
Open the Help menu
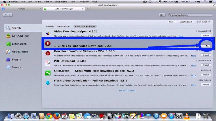[94, 2]
